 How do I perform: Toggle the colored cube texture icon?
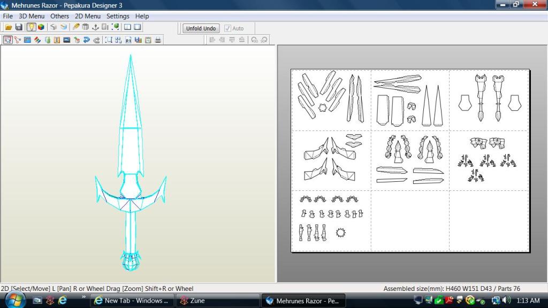[x=41, y=27]
